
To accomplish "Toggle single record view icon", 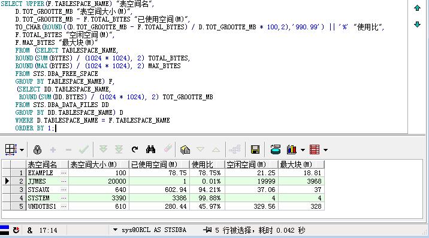I will tap(185, 149).
